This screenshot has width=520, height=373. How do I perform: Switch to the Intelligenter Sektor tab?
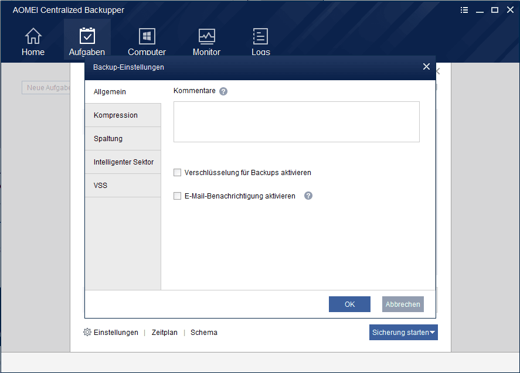123,162
